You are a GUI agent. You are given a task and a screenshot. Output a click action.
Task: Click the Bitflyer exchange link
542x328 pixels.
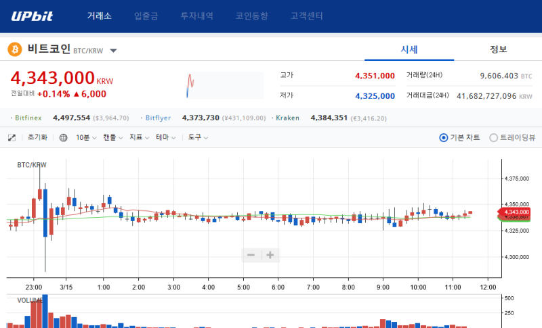[x=158, y=118]
